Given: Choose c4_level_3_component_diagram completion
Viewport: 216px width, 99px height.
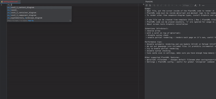Looking at the screenshot, I should coord(39,15).
